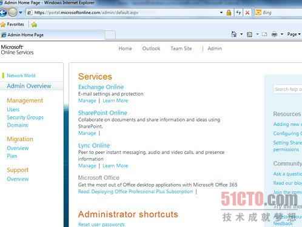
Task: Open the recent pages dropdown arrow
Action: 21,13
